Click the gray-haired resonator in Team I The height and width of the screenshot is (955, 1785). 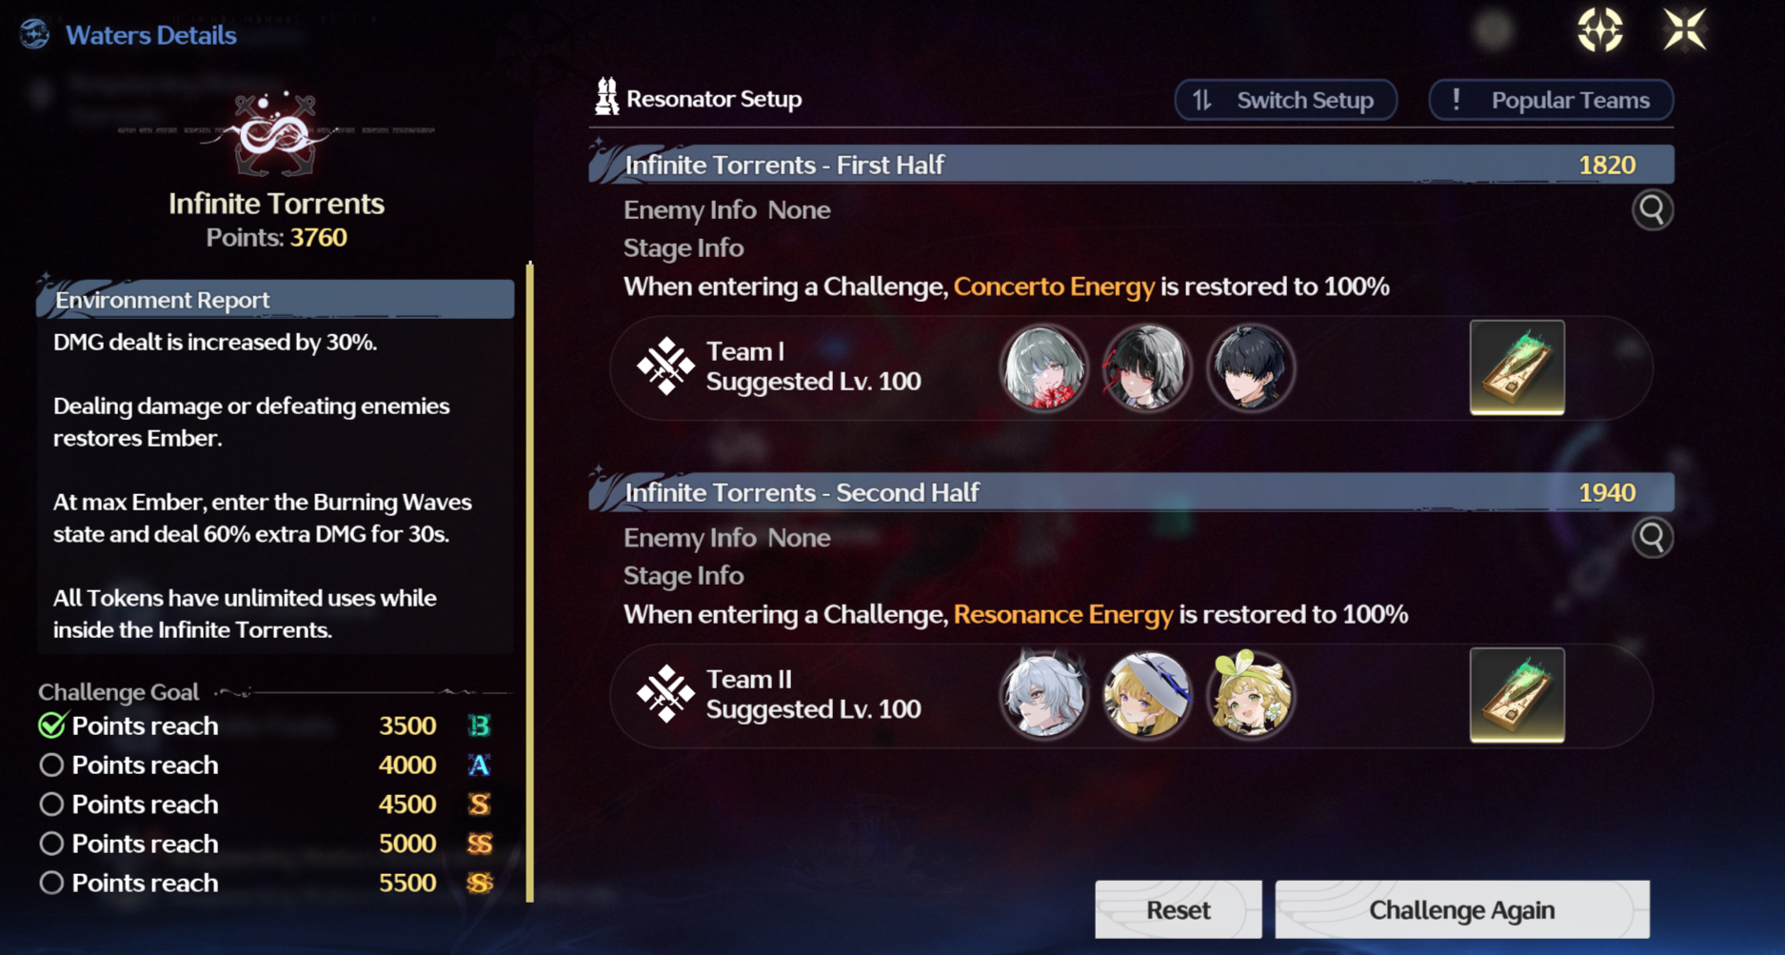tap(1043, 368)
